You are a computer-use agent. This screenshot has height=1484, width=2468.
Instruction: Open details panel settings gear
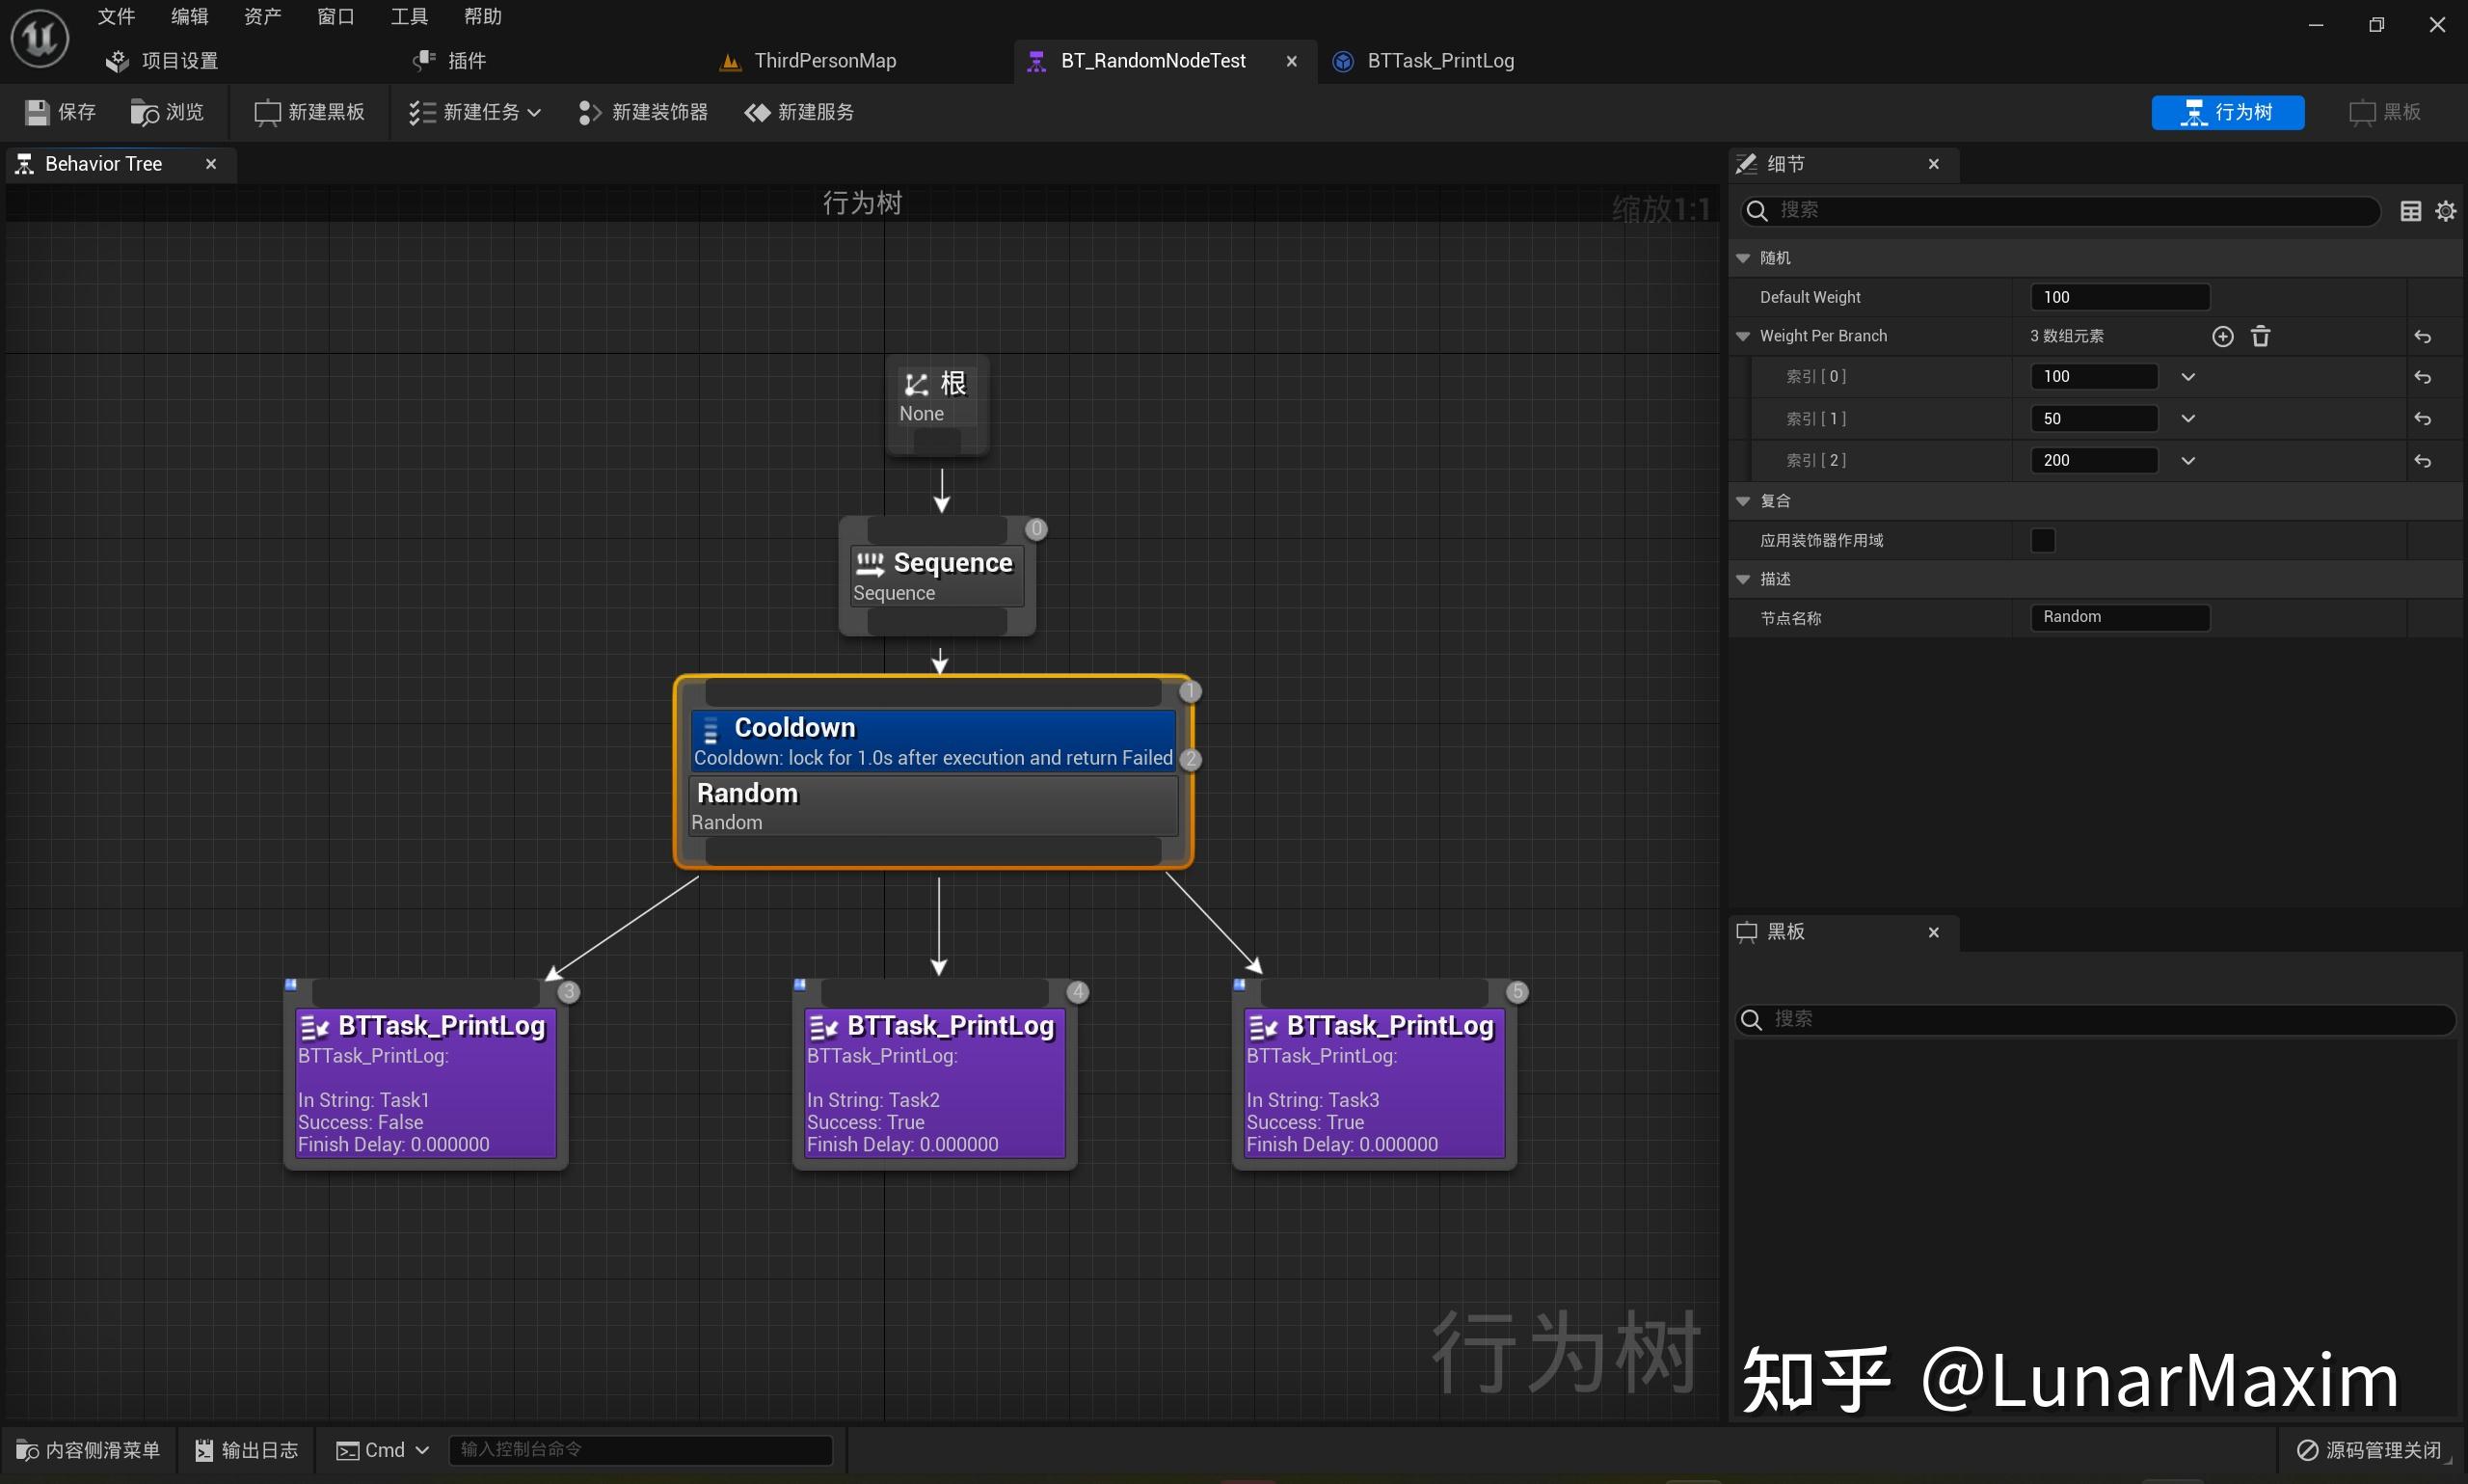tap(2445, 211)
